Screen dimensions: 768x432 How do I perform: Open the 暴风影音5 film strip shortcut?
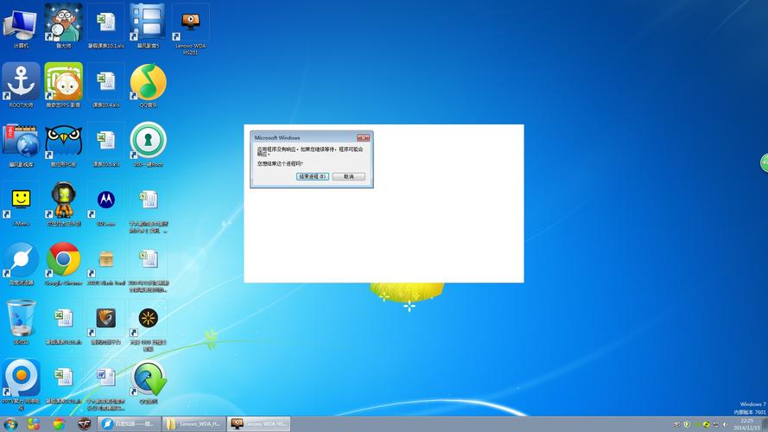pyautogui.click(x=148, y=25)
